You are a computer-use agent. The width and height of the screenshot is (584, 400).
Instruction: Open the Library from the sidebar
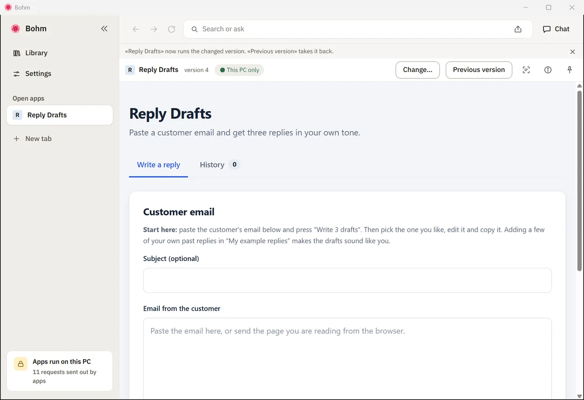click(30, 53)
